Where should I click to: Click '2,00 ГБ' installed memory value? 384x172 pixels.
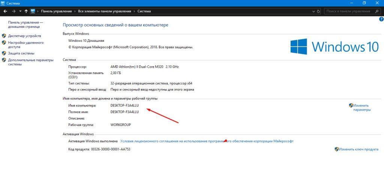click(116, 73)
